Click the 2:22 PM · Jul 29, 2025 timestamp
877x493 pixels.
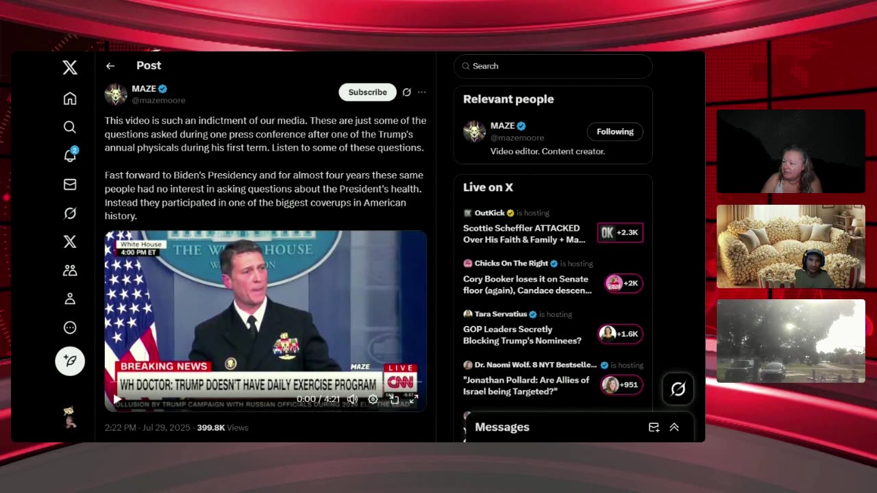pos(147,428)
